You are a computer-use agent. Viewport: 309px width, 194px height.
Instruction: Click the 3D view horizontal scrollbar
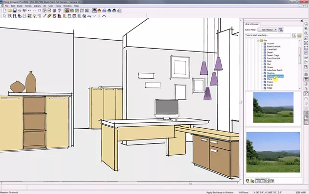[x=119, y=183]
